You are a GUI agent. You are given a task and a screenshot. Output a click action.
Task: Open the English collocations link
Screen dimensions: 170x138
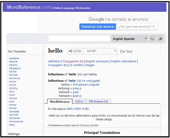[124, 61]
